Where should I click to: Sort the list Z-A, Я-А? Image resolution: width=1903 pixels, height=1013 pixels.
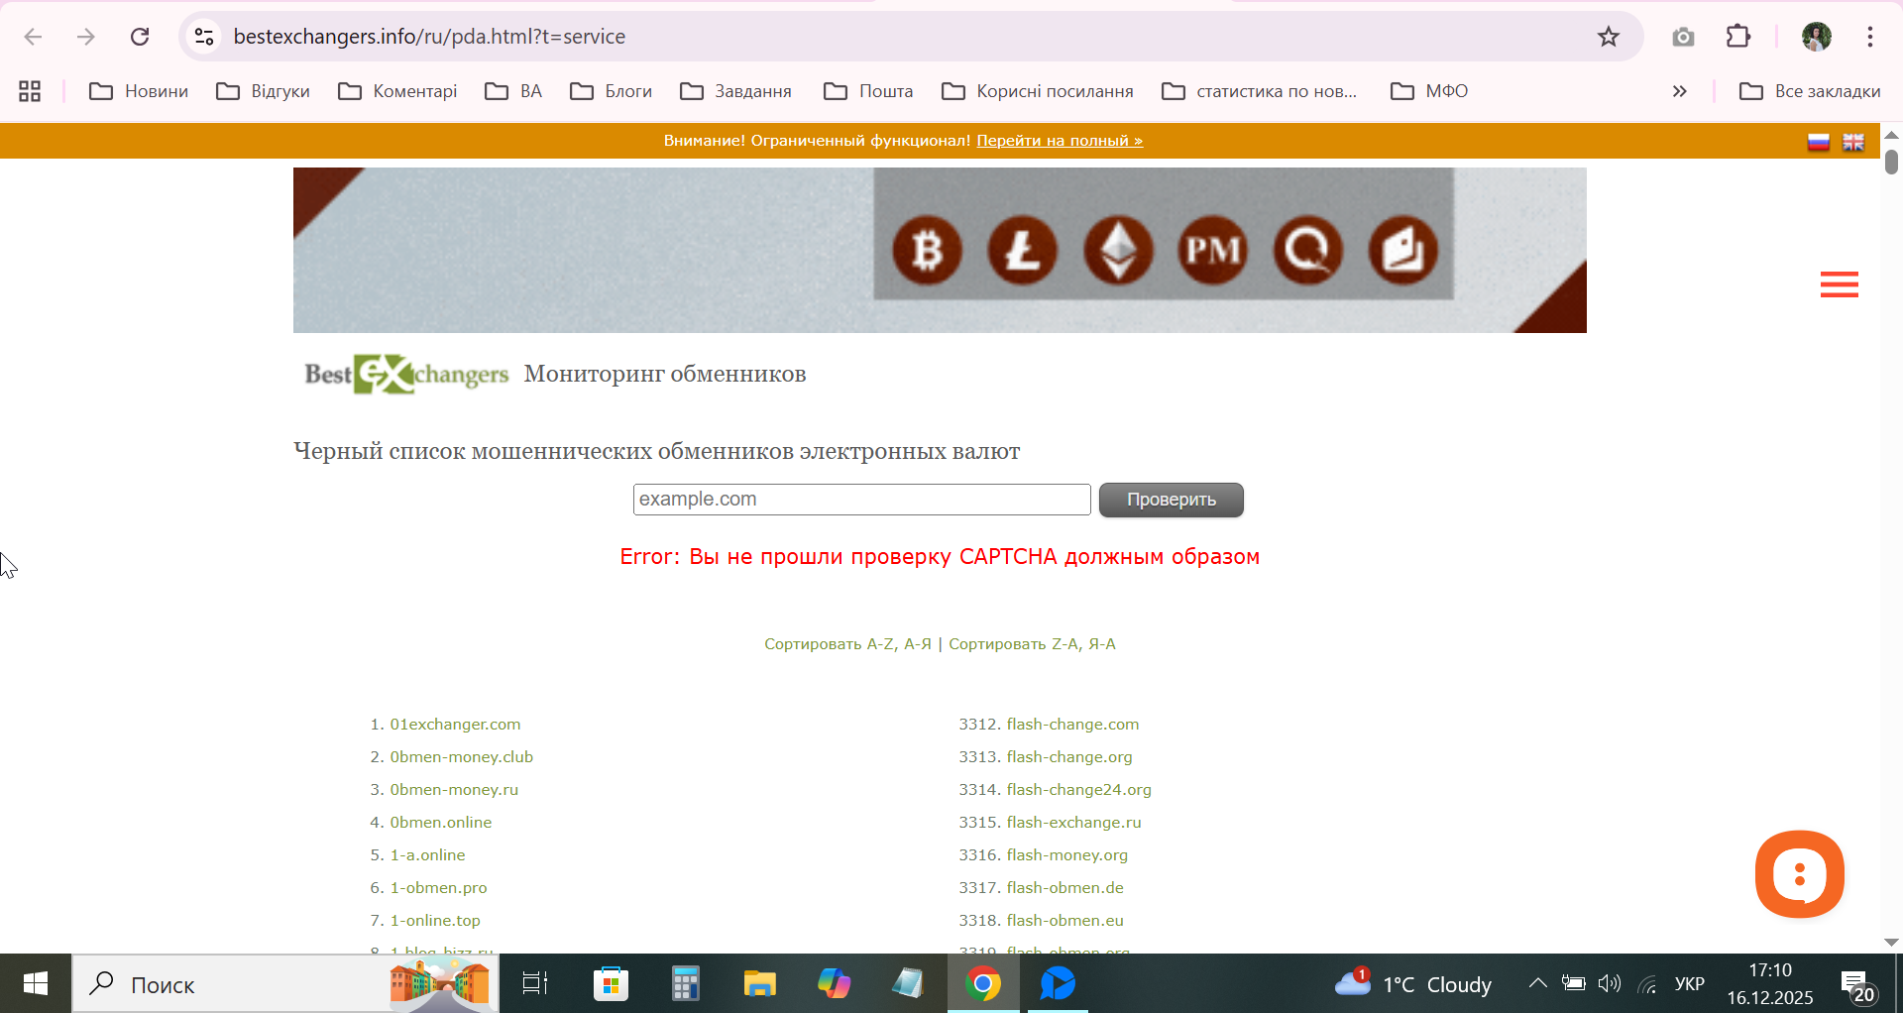(x=1032, y=644)
